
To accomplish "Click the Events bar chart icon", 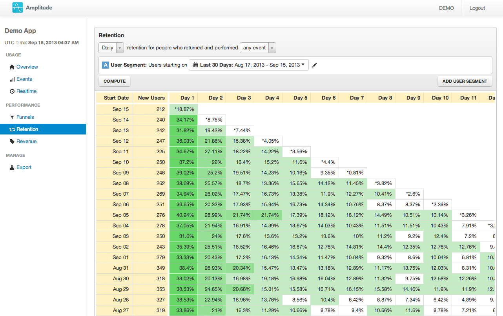I will click(12, 79).
